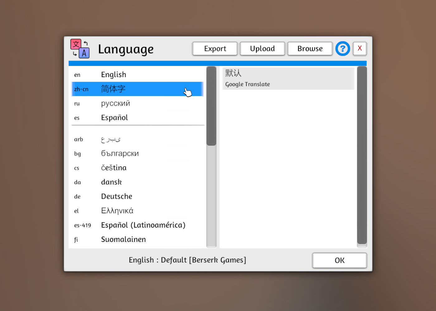Select English from the language list
The height and width of the screenshot is (311, 436).
pyautogui.click(x=137, y=75)
